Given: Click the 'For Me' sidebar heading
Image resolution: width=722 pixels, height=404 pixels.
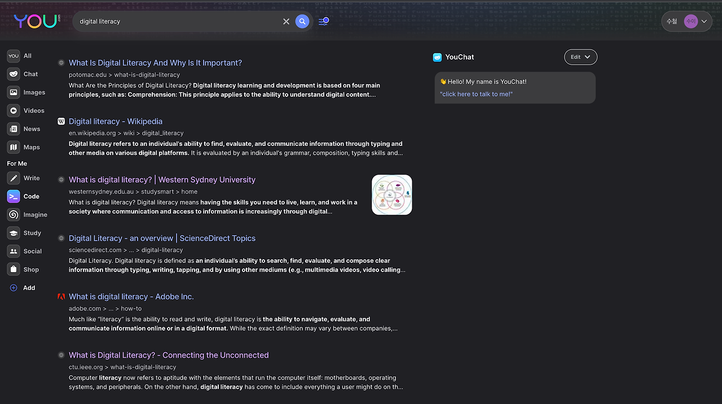Looking at the screenshot, I should coord(17,163).
